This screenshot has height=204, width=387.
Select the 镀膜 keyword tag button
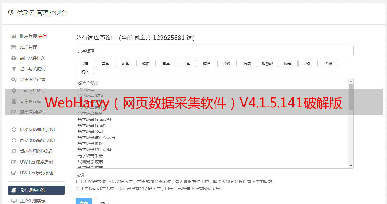pyautogui.click(x=207, y=64)
